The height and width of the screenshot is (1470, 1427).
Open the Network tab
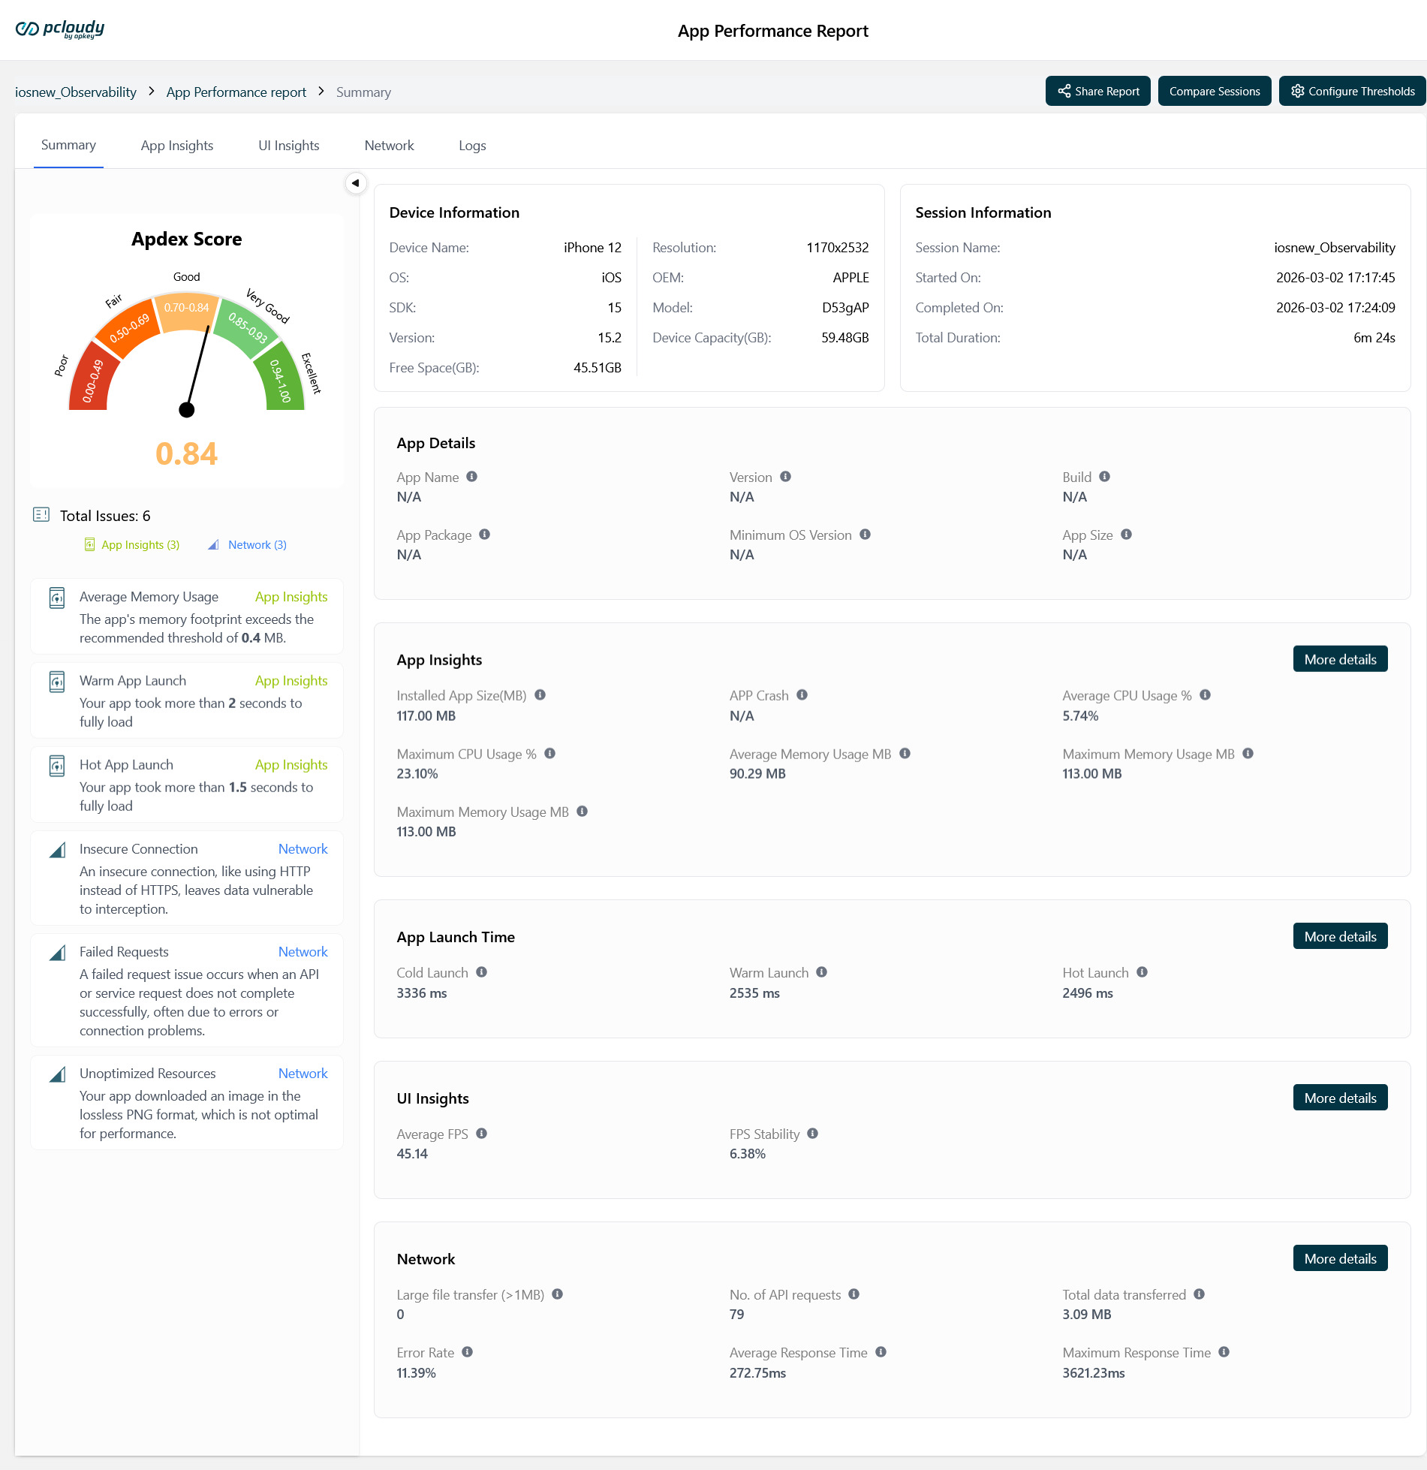click(x=389, y=145)
